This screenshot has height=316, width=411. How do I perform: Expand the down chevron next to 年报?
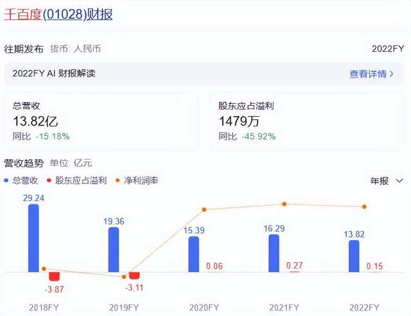click(399, 181)
